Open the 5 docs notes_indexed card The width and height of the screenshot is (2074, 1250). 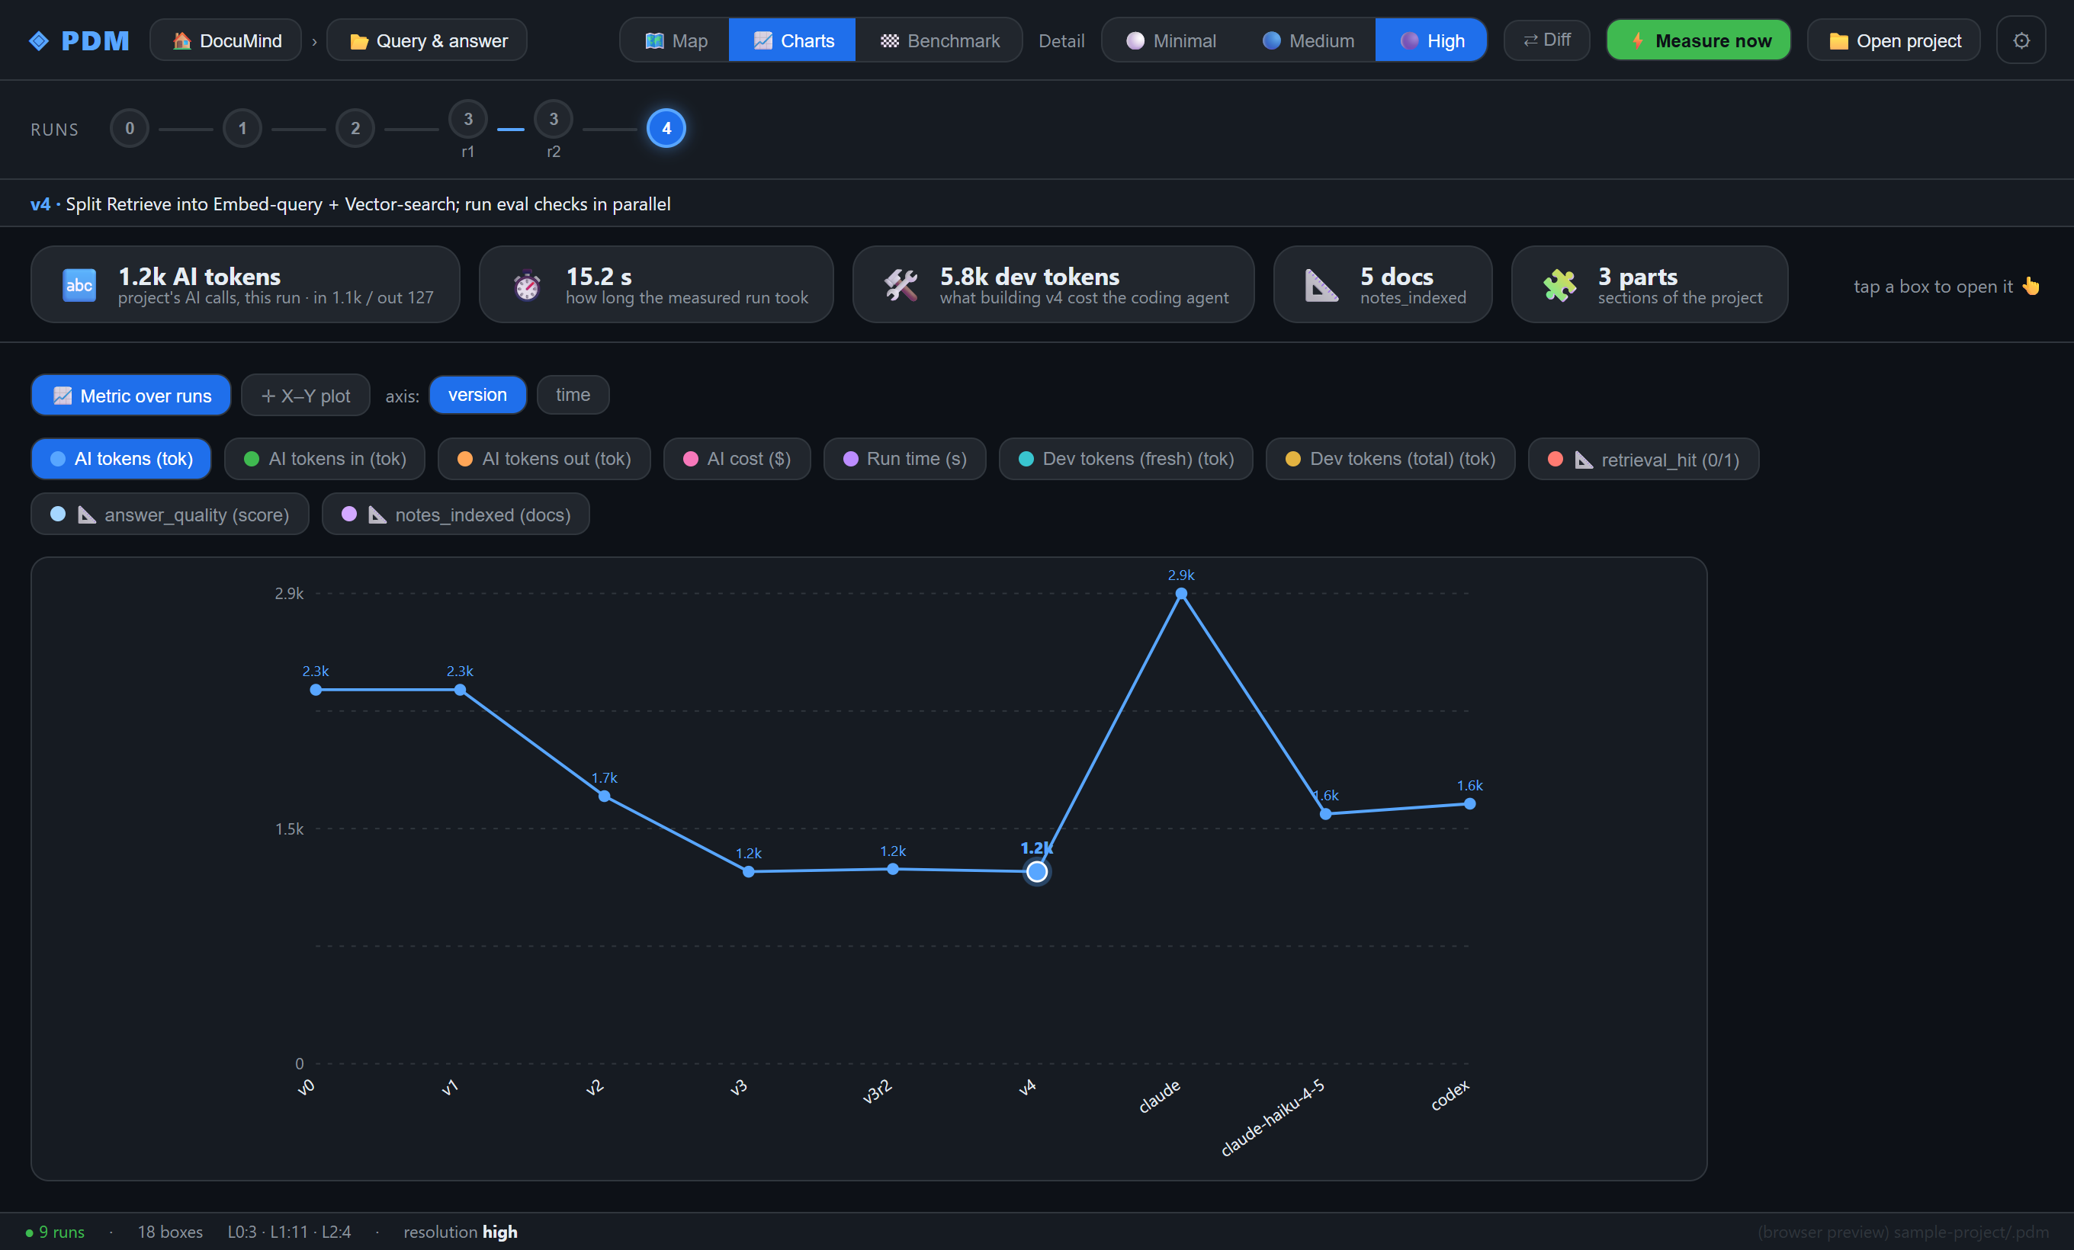1382,284
